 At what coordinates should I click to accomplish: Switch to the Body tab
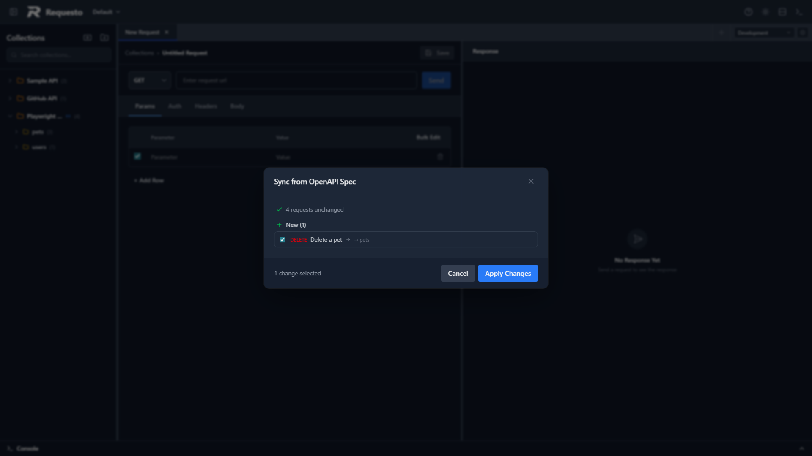pyautogui.click(x=237, y=106)
